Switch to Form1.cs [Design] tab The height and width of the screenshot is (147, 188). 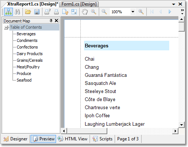[79, 4]
